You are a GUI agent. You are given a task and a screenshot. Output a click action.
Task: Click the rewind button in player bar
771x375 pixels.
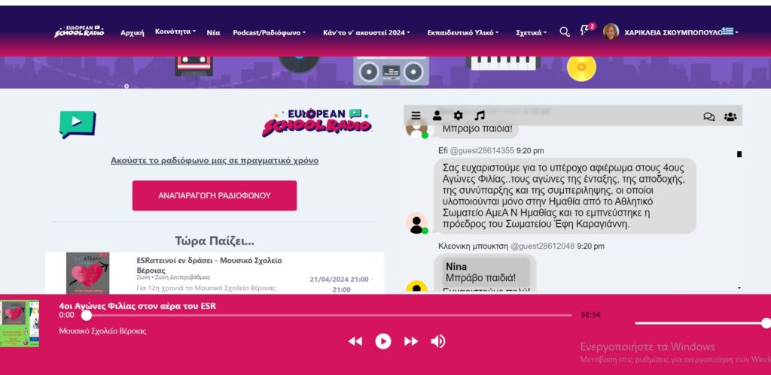pos(355,341)
